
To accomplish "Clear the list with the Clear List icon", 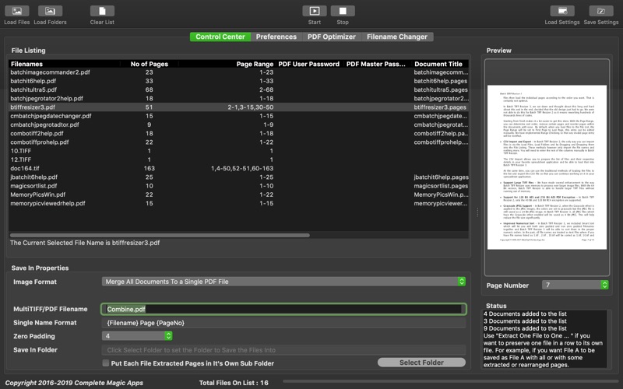I will coord(102,11).
